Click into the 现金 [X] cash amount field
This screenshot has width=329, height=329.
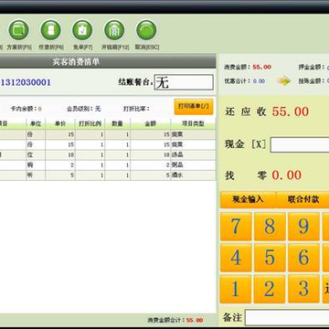[x=300, y=144]
